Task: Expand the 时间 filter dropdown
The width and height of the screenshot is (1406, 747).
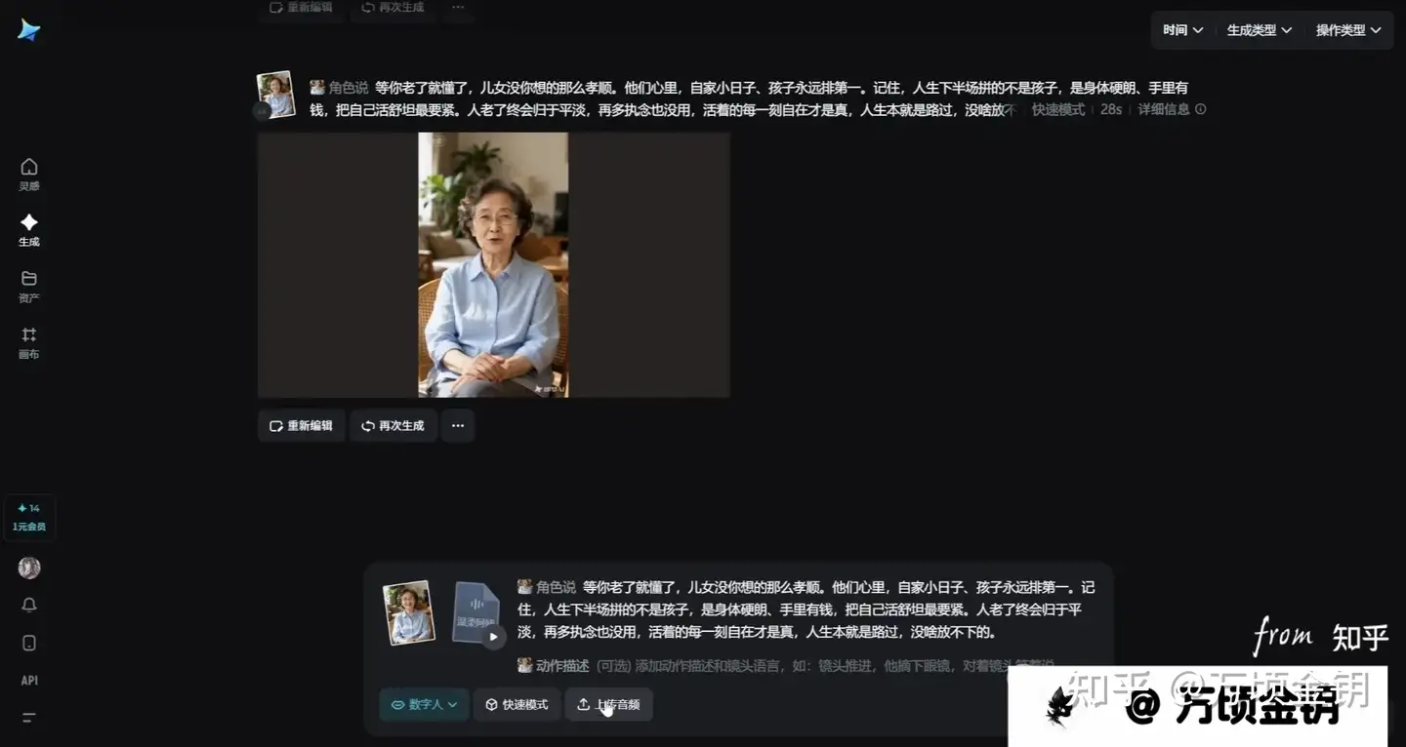Action: (1182, 30)
